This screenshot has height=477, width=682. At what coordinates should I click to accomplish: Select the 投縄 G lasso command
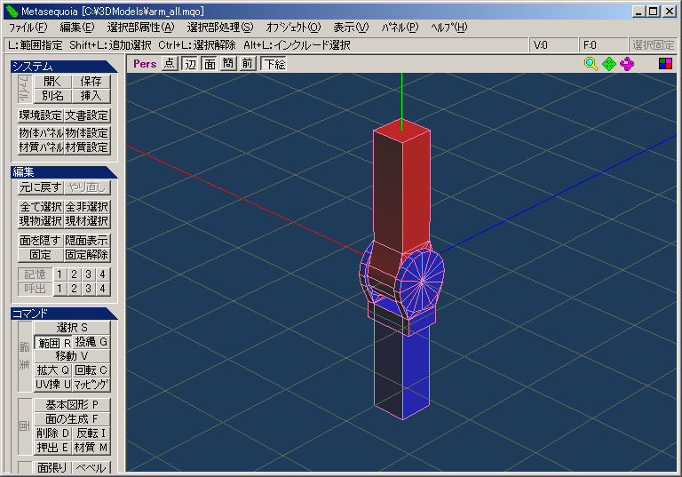91,342
